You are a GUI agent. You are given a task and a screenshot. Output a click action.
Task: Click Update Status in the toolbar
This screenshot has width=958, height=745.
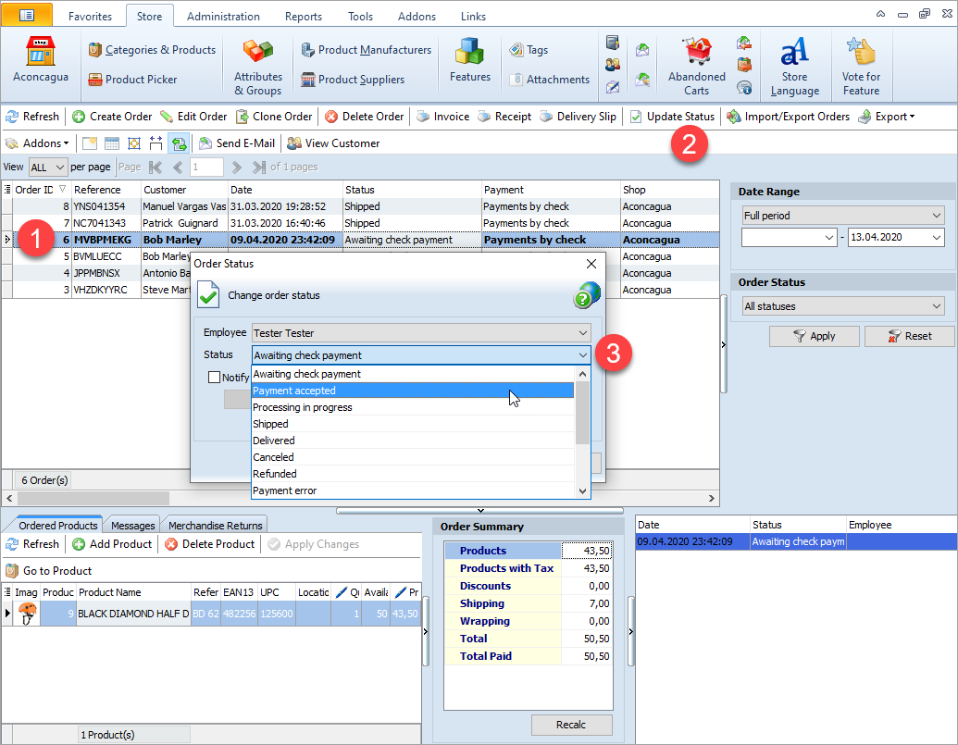[x=672, y=117]
